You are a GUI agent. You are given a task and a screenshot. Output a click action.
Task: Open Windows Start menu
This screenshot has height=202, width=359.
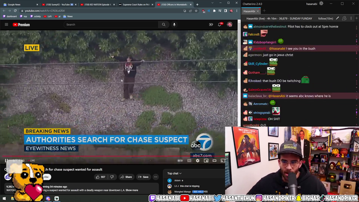(x=4, y=198)
